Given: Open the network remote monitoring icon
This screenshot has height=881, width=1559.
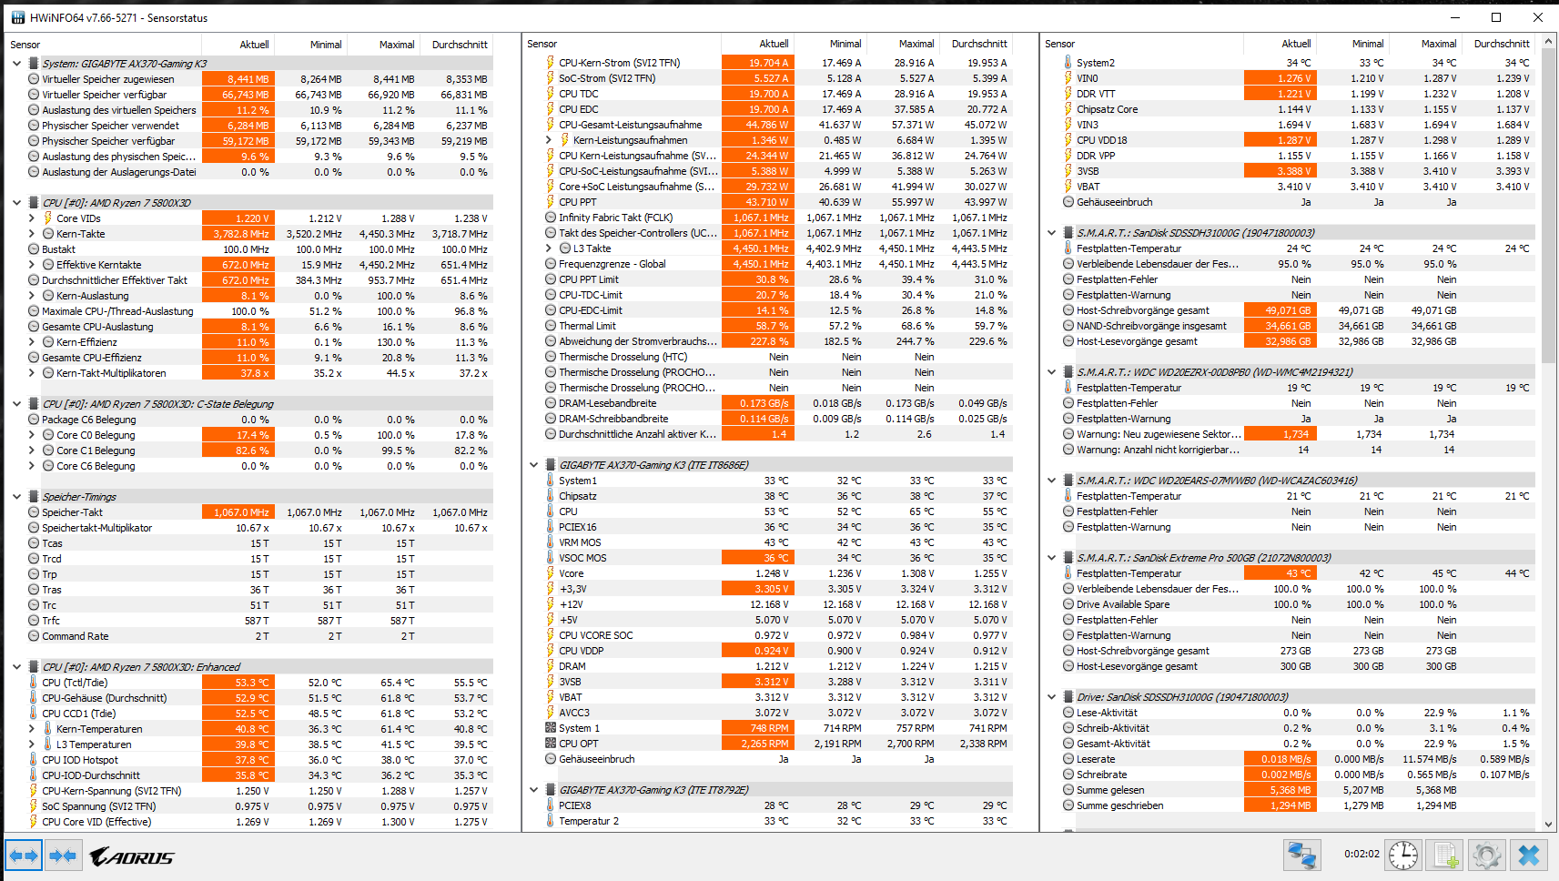Looking at the screenshot, I should point(1302,856).
